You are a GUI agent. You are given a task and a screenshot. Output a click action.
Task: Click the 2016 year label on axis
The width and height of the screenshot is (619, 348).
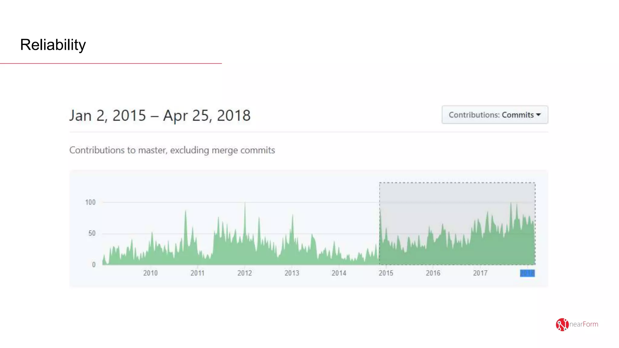433,273
